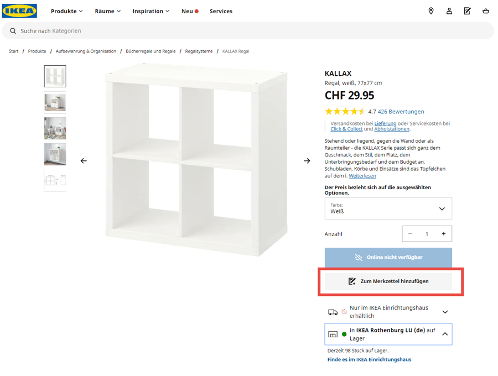Click the delivery truck icon near availability info
This screenshot has width=498, height=376.
[334, 311]
